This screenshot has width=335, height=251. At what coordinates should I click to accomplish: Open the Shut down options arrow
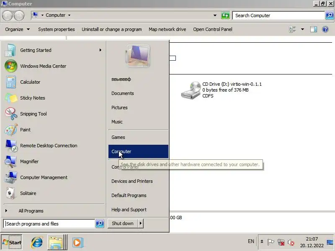[140, 223]
